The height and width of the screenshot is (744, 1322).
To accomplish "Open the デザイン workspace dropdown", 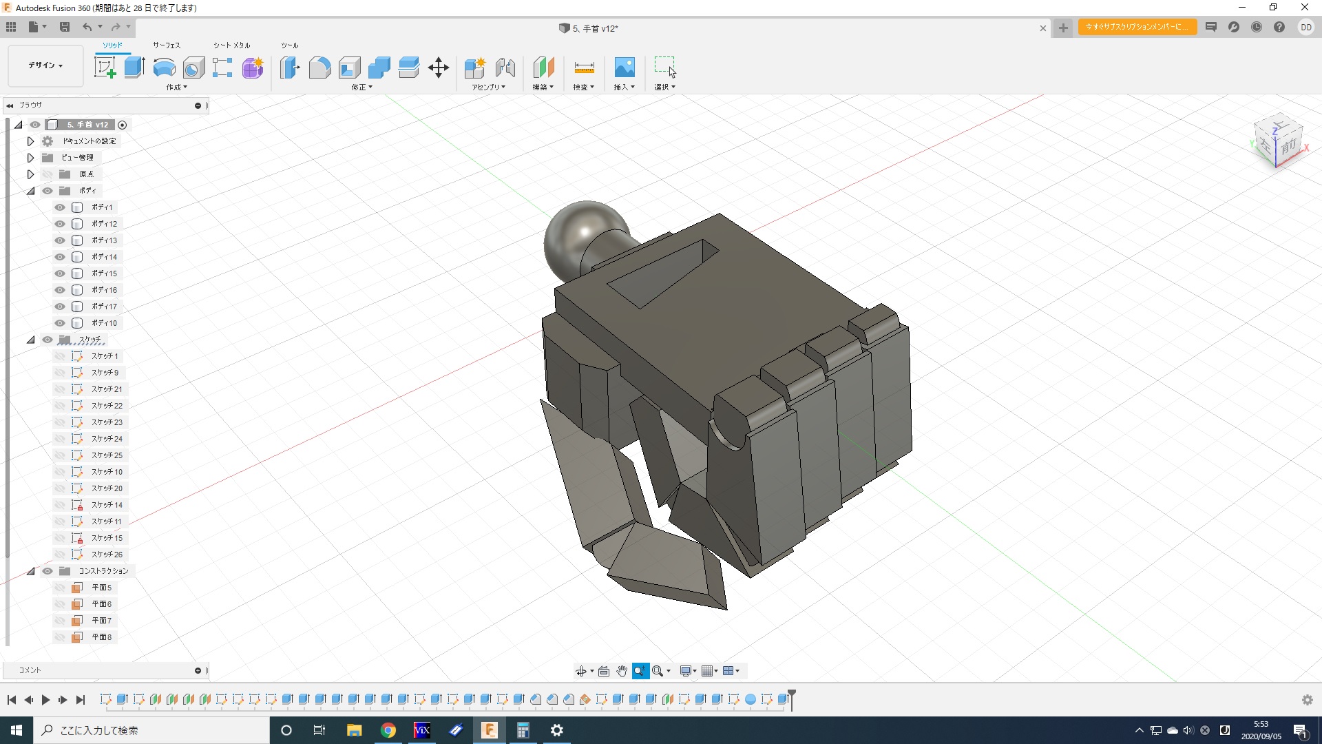I will [x=45, y=65].
